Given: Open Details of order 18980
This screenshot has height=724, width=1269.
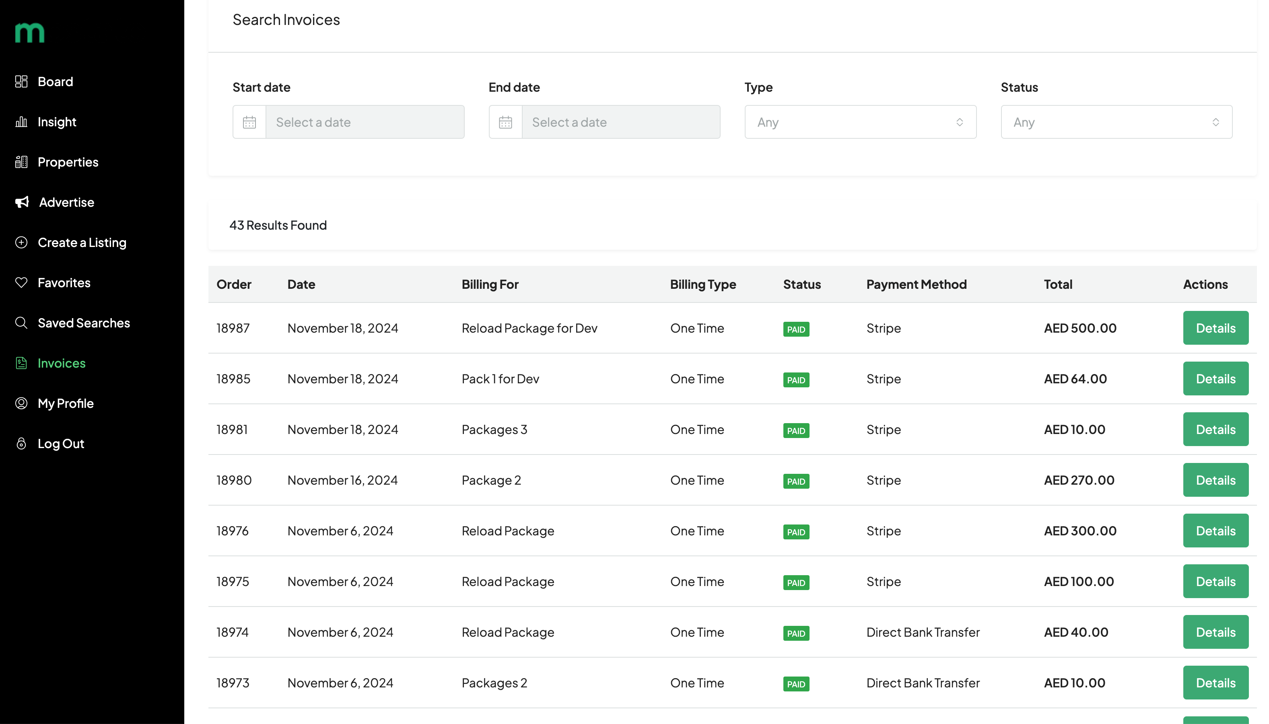Looking at the screenshot, I should (x=1216, y=480).
